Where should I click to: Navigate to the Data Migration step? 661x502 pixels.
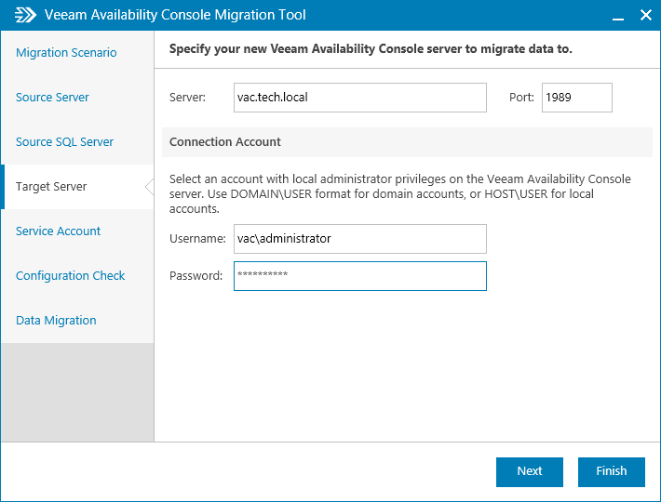click(56, 321)
